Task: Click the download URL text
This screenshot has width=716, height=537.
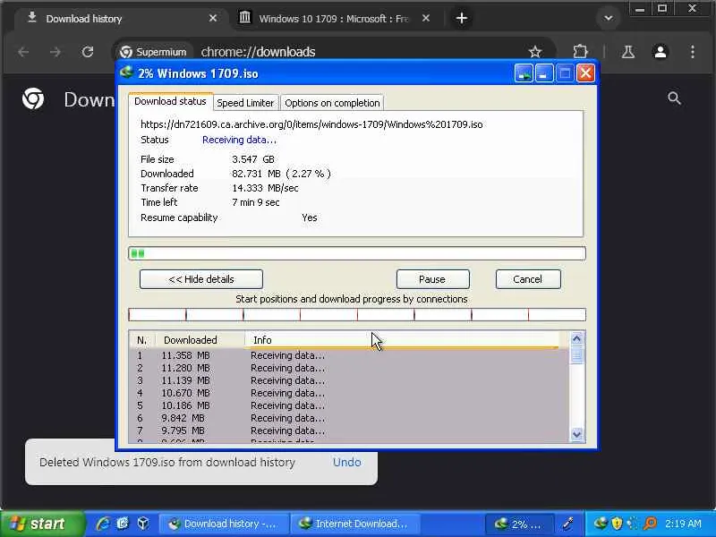Action: click(x=311, y=124)
